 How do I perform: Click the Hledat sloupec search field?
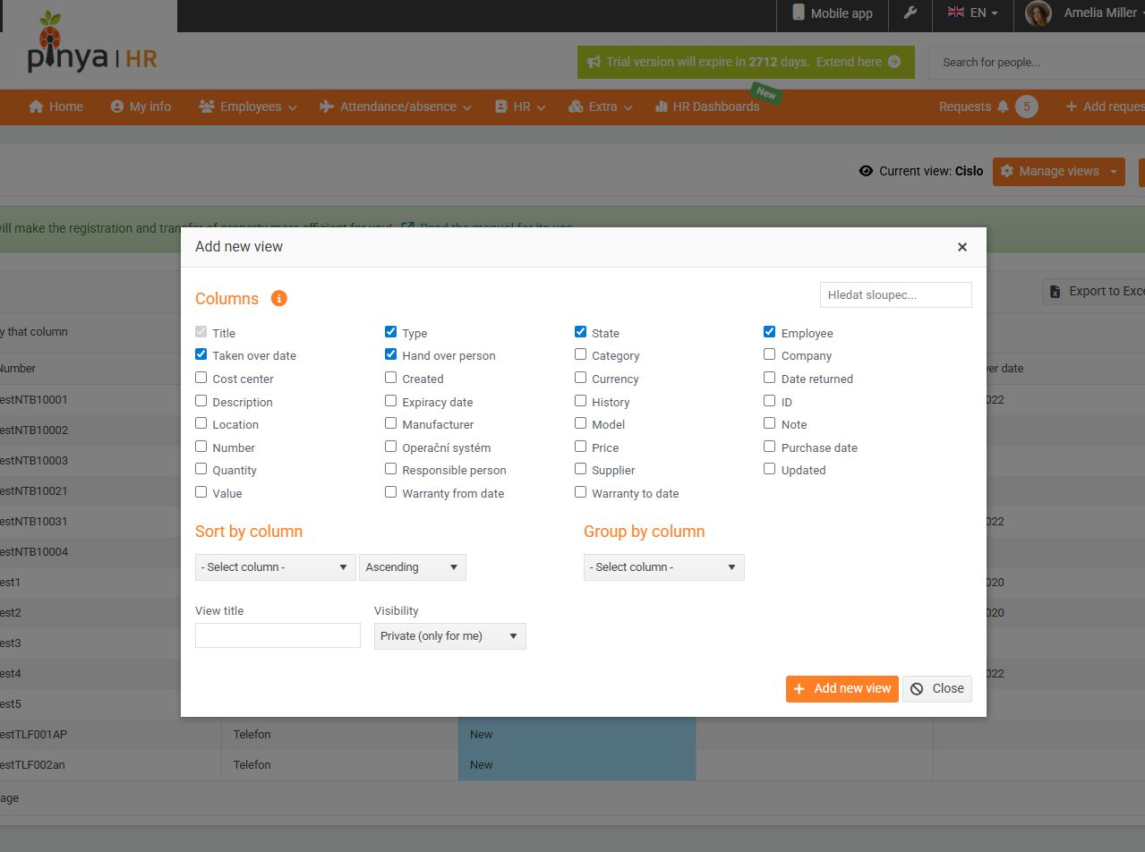[896, 294]
